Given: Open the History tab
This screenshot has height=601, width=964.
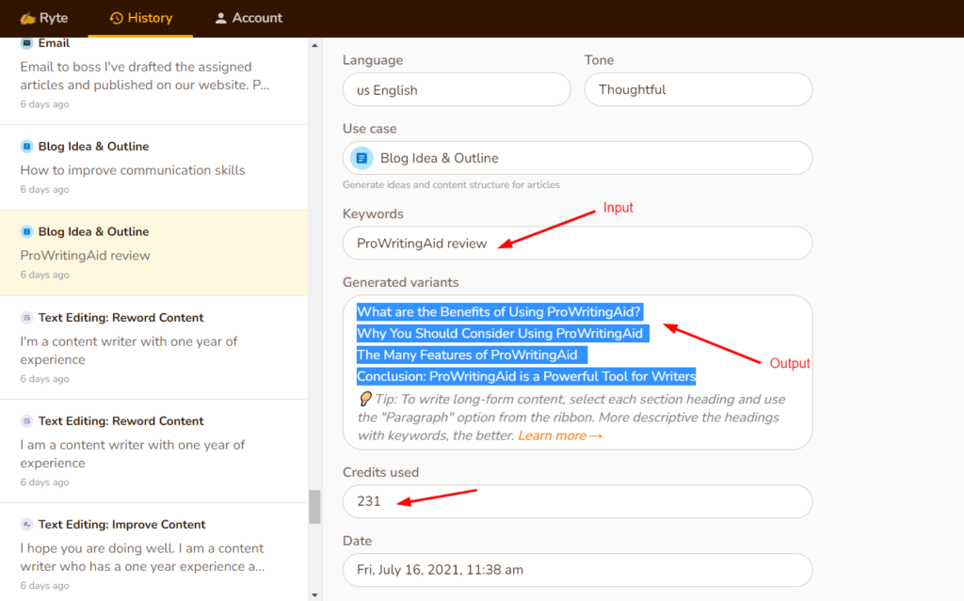Looking at the screenshot, I should click(140, 18).
